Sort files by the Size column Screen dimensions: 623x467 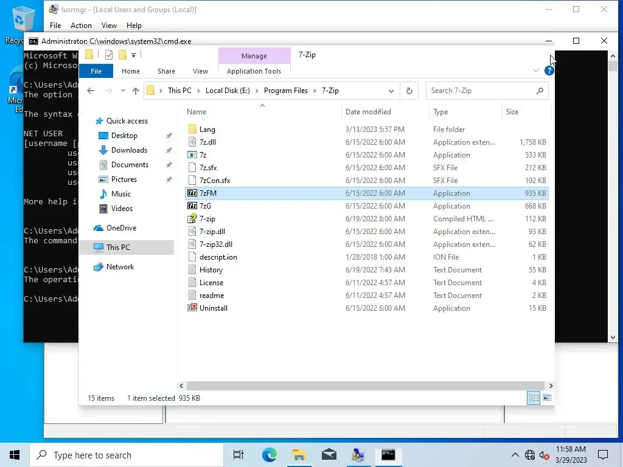point(526,112)
